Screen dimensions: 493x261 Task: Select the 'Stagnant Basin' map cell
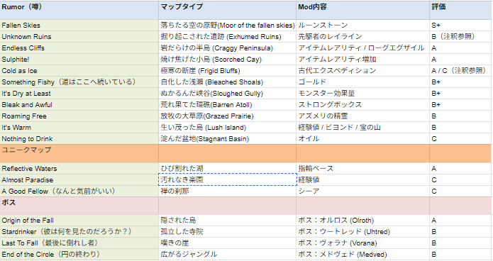click(227, 139)
